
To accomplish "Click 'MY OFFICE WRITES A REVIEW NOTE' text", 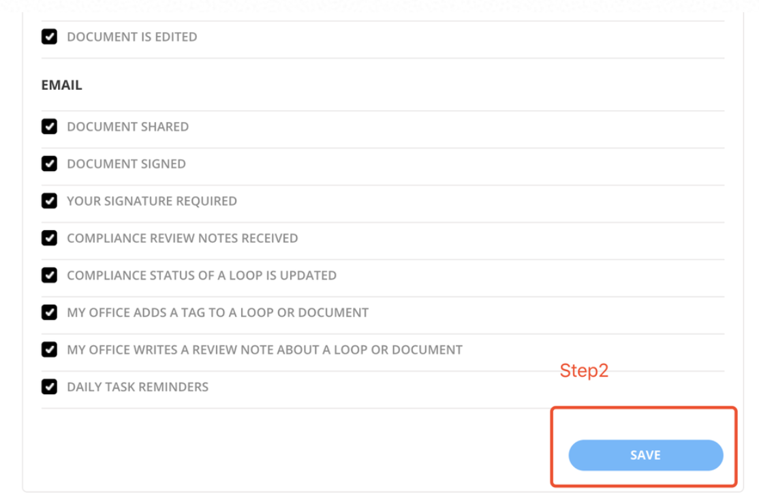I will click(x=264, y=349).
